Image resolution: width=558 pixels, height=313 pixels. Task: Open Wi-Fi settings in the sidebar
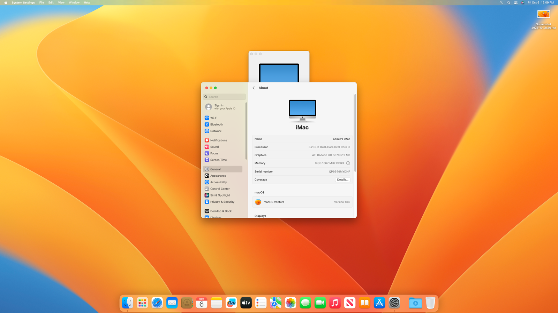pyautogui.click(x=223, y=118)
